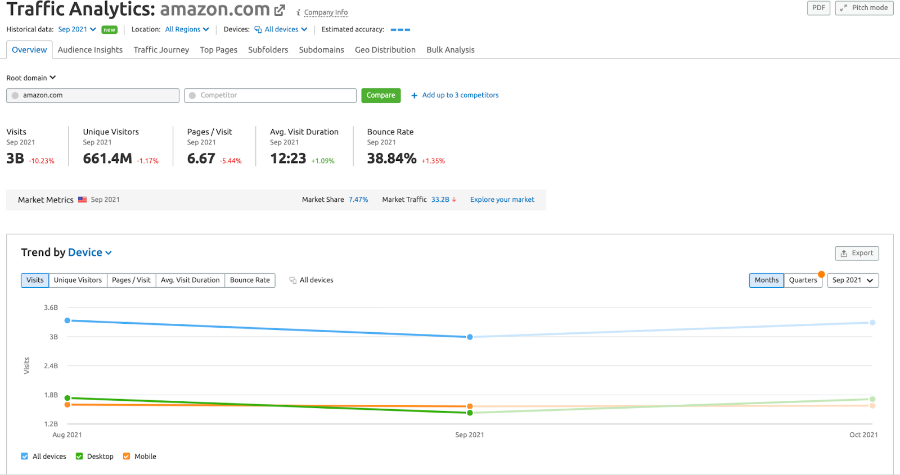Screen dimensions: 900x475
Task: Open Subdomains tab
Action: click(x=322, y=50)
